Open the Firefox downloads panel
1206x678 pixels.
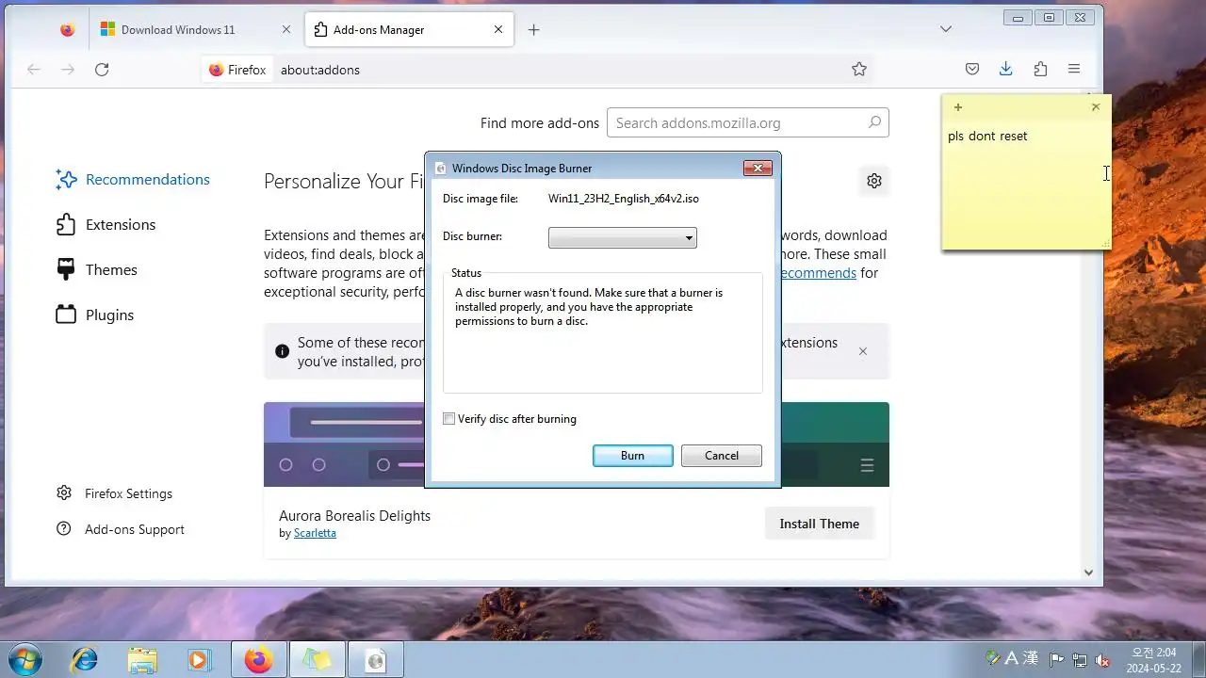(x=1006, y=70)
